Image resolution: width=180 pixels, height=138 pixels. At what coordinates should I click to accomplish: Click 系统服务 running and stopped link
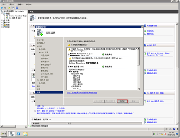coord(51,108)
